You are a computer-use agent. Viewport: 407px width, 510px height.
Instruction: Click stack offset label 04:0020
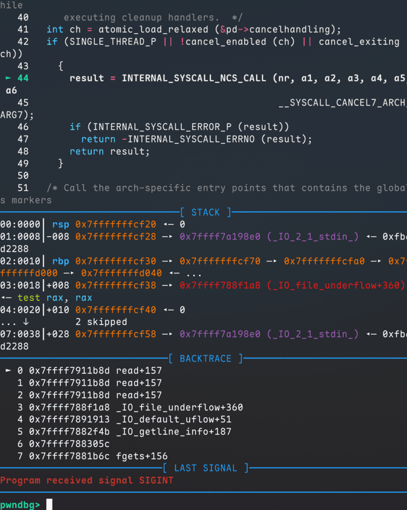coord(20,310)
